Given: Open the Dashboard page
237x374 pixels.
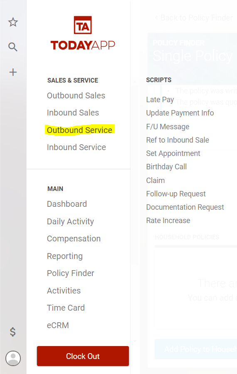Looking at the screenshot, I should click(67, 204).
